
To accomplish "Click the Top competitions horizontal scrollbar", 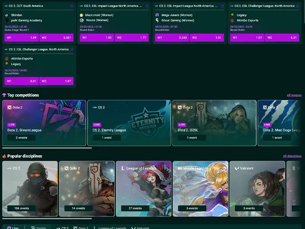I will 47,148.
